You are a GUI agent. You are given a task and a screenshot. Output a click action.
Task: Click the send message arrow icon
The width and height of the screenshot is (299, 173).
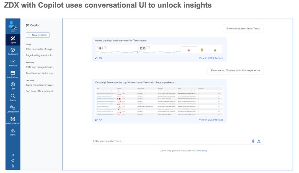click(259, 141)
